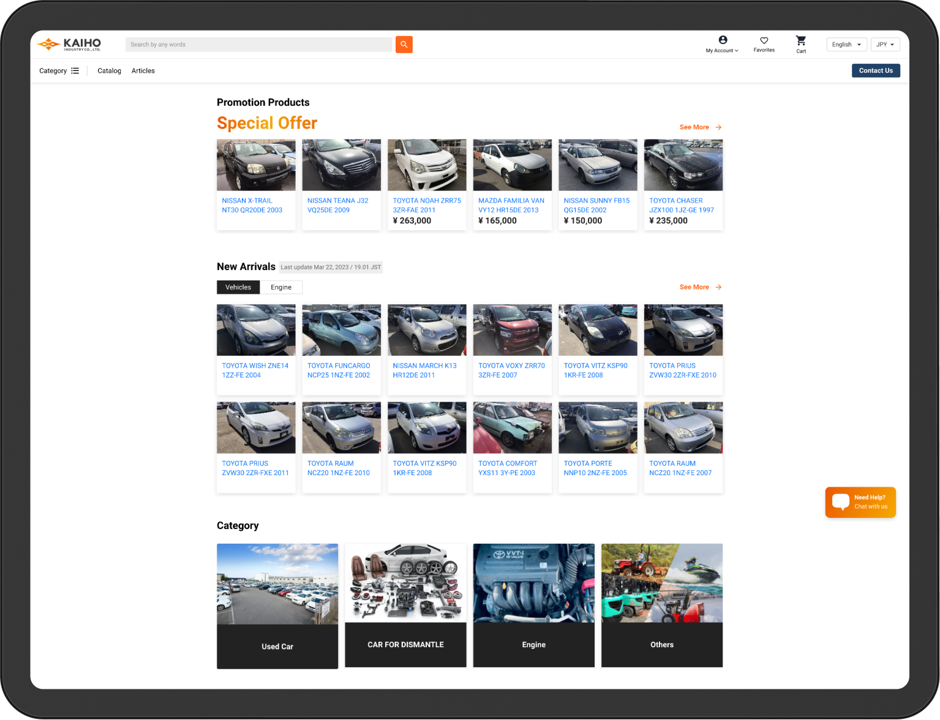Click the damaged Toyota Comfort thumbnail
The height and width of the screenshot is (720, 940).
click(x=513, y=427)
